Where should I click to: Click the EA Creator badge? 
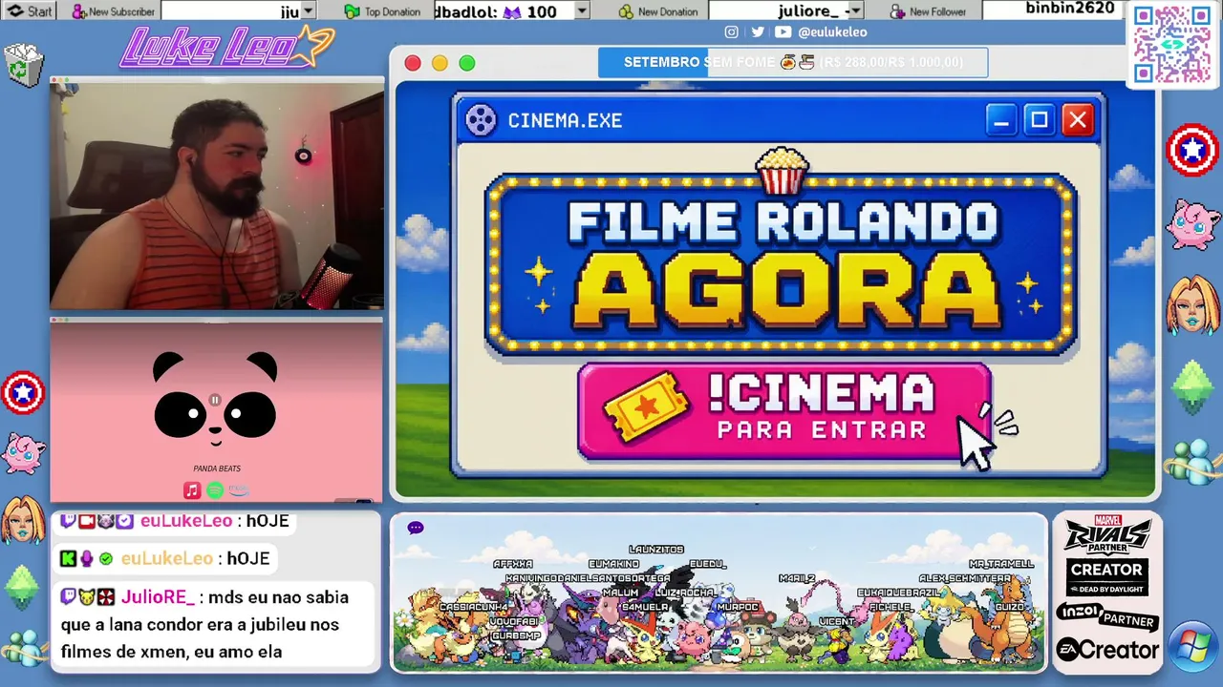(1107, 650)
